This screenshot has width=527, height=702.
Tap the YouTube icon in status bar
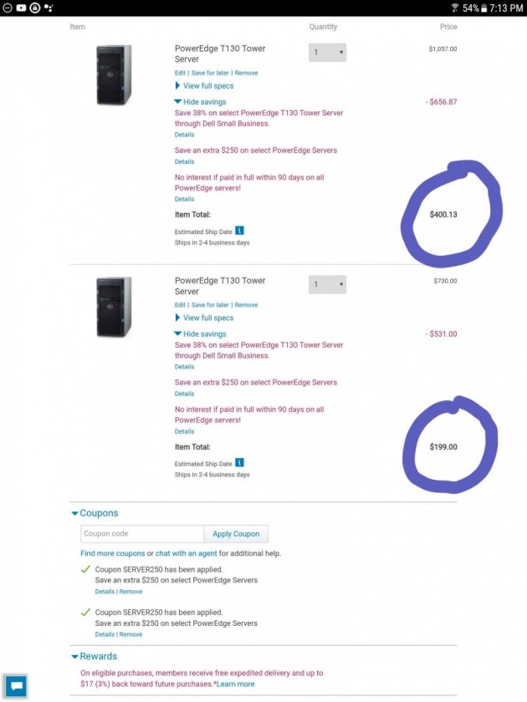(x=21, y=8)
